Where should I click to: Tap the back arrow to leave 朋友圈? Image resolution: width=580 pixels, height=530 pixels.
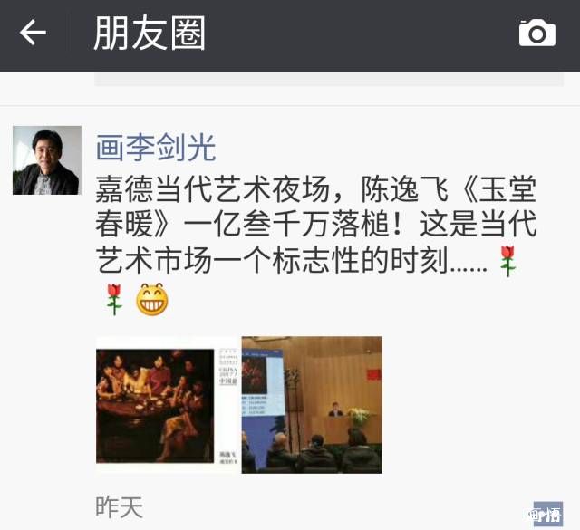33,33
